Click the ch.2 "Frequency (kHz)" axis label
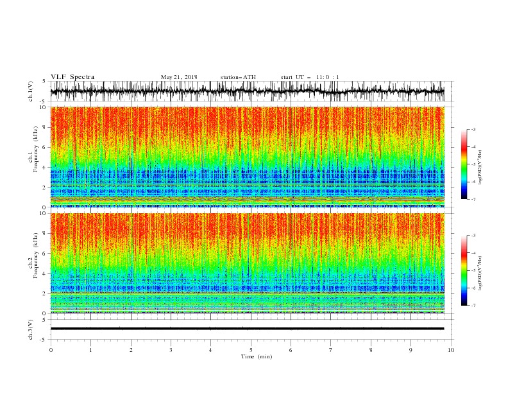The height and width of the screenshot is (393, 508). coord(37,255)
